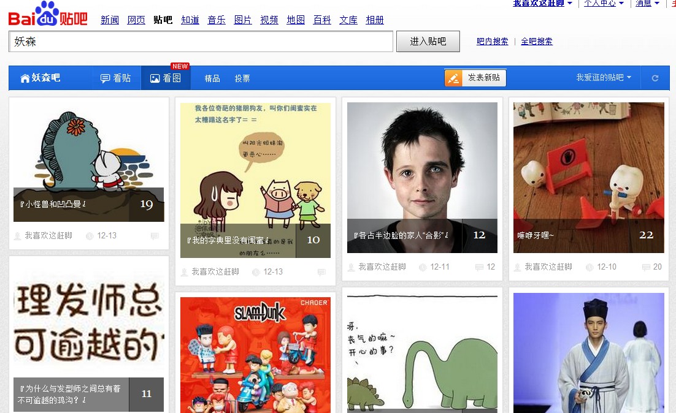Open 文库 in top navigation

click(x=348, y=20)
